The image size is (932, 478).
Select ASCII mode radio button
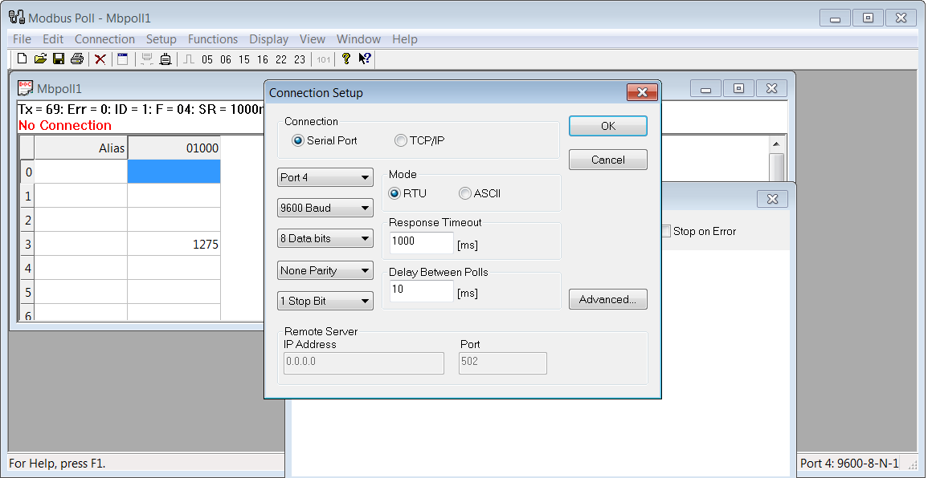[465, 193]
